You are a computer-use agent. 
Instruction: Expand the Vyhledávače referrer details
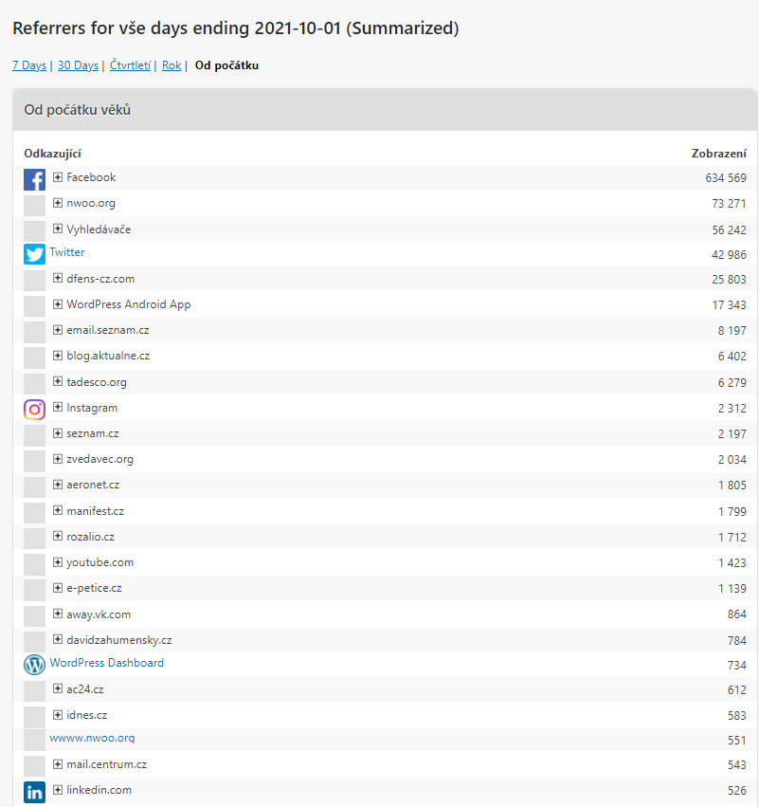click(58, 229)
